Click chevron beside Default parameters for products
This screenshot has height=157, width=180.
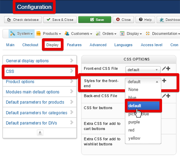click(72, 102)
